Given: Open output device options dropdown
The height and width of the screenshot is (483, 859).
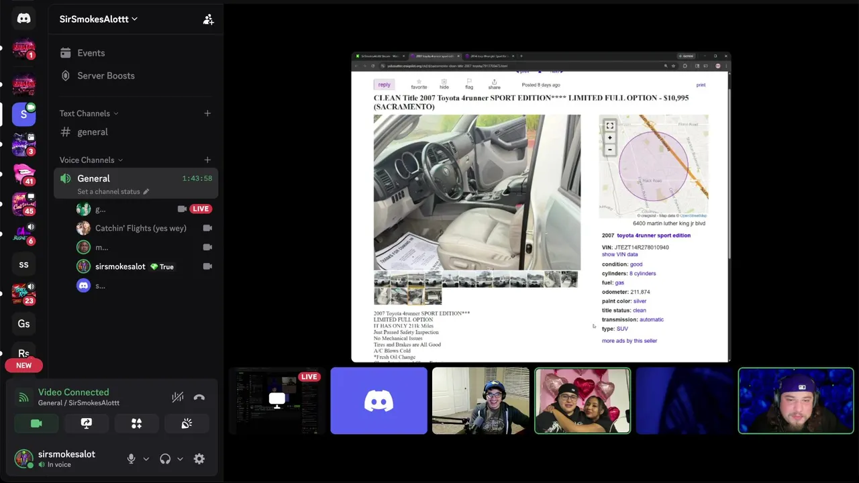Looking at the screenshot, I should [x=180, y=459].
